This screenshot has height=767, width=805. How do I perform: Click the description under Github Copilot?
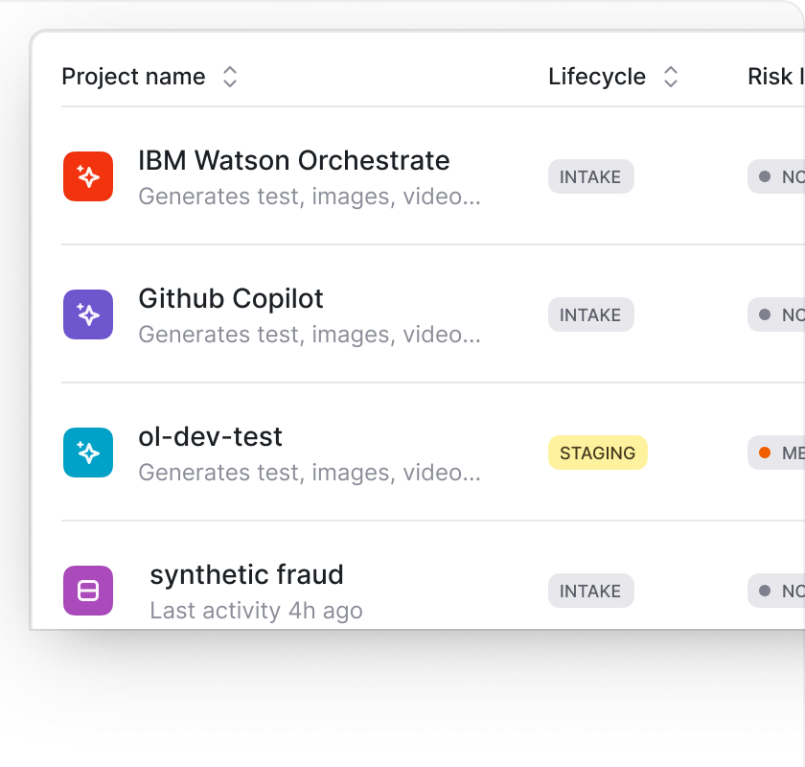point(310,335)
